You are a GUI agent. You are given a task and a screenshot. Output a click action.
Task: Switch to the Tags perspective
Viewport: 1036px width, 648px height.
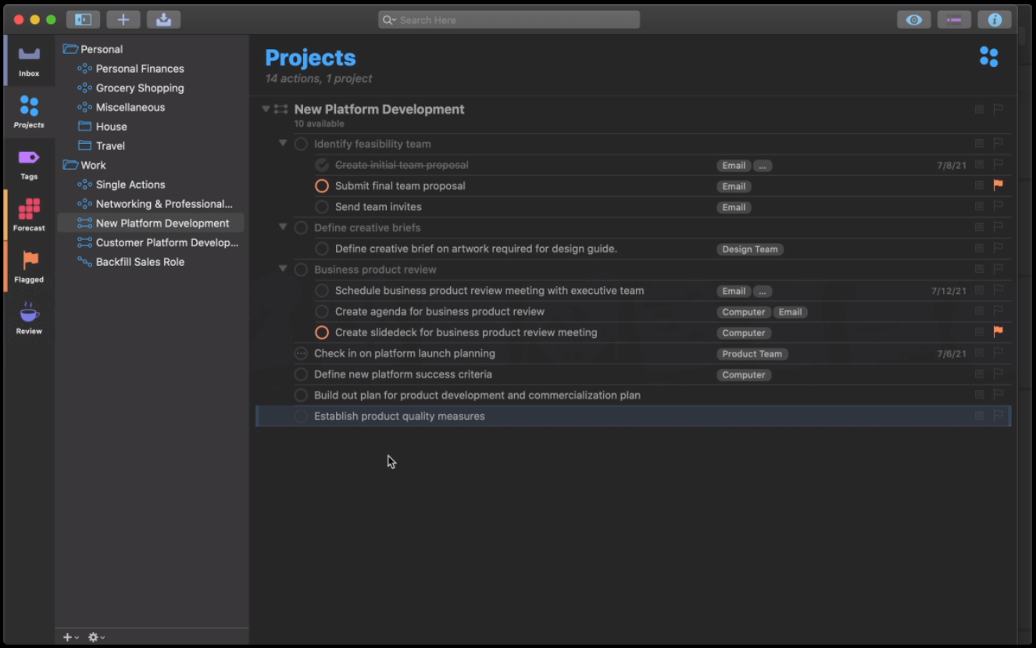tap(29, 163)
